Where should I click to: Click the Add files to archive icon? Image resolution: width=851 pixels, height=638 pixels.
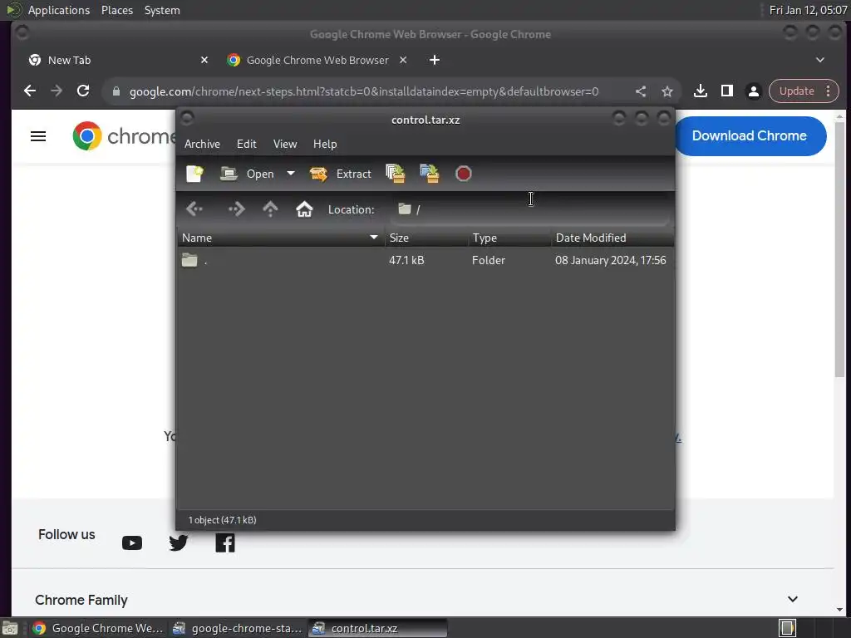pos(395,174)
